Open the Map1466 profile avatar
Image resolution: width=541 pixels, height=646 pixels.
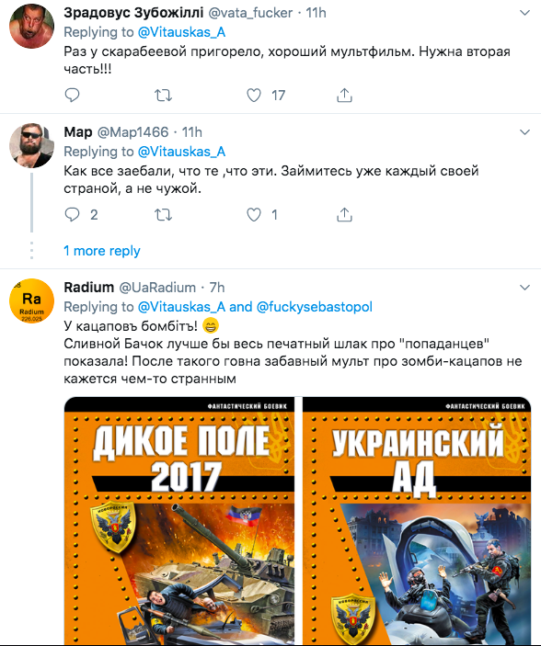click(32, 145)
